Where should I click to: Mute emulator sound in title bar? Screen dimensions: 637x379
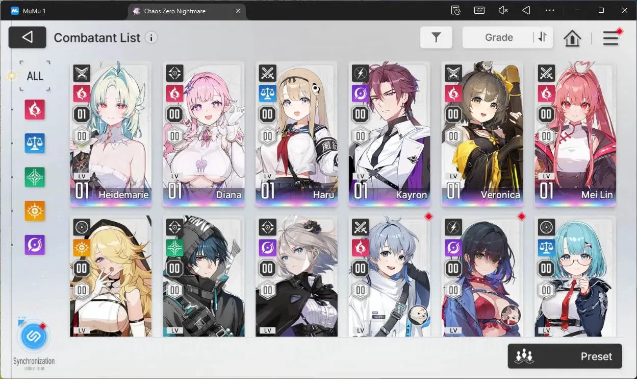[503, 10]
